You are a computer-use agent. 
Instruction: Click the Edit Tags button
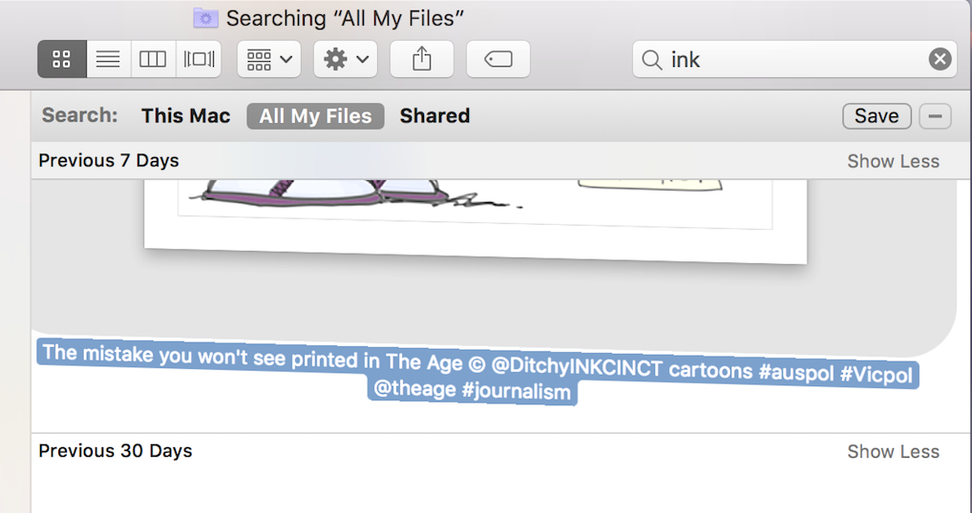pyautogui.click(x=497, y=59)
